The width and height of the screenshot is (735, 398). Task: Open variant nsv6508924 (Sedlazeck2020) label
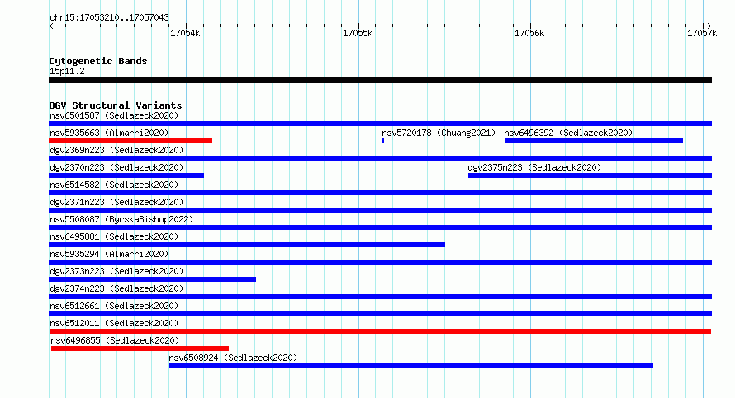coord(233,358)
